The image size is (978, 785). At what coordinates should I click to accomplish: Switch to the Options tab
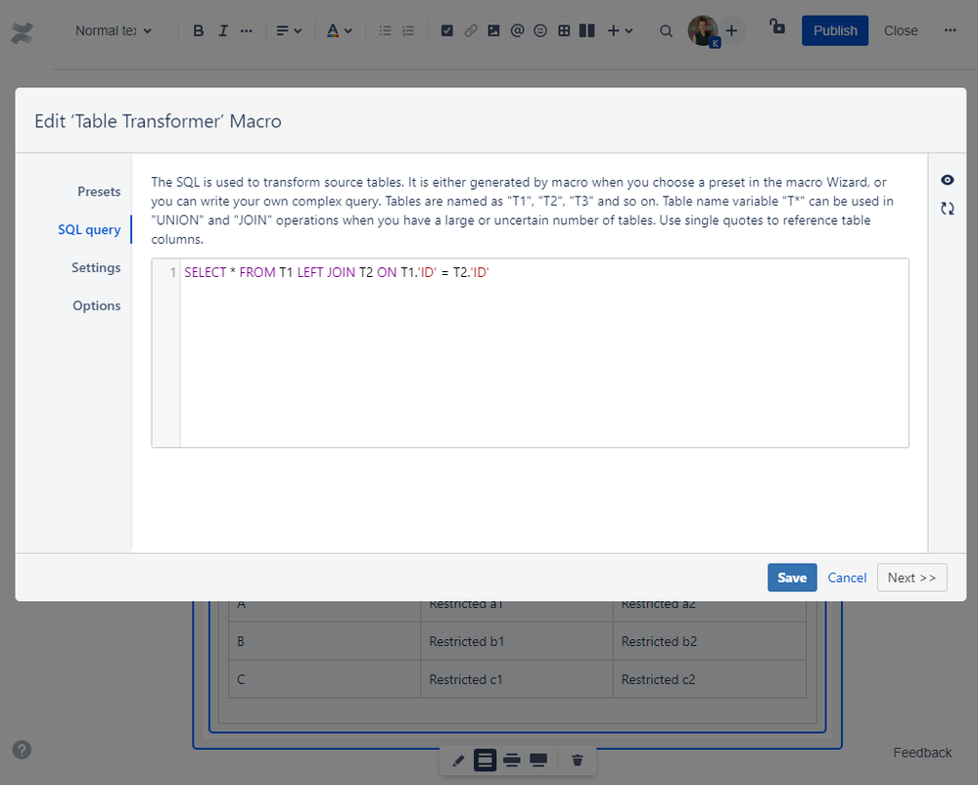(97, 305)
